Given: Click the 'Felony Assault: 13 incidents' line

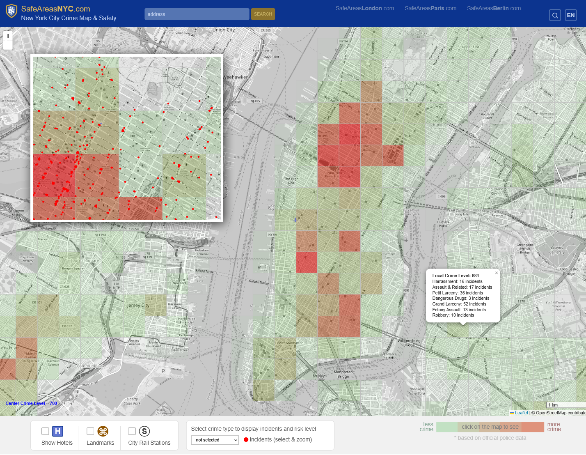Looking at the screenshot, I should coord(459,310).
